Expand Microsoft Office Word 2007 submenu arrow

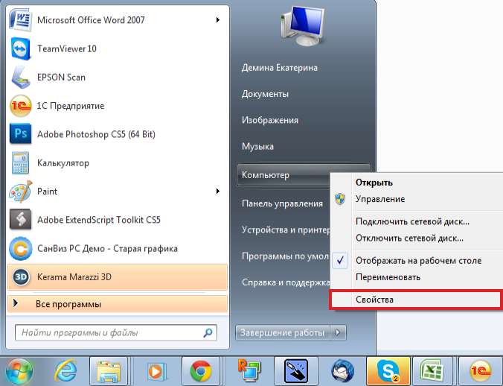coord(218,20)
